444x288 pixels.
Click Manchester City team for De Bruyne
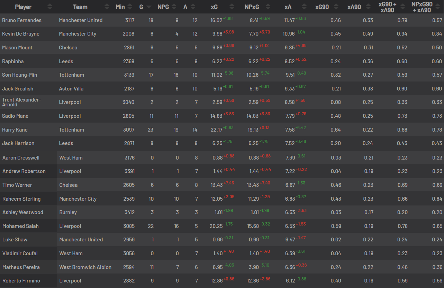click(78, 34)
